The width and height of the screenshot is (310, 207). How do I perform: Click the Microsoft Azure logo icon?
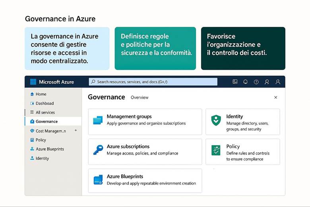pyautogui.click(x=33, y=82)
